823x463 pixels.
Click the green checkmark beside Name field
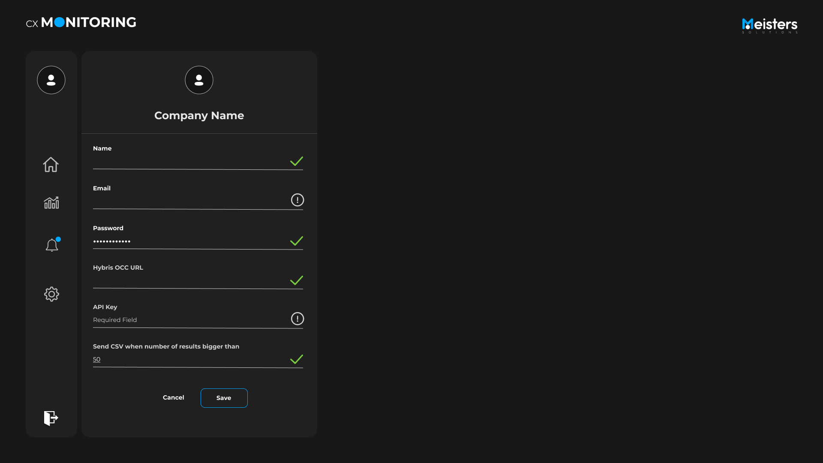pos(296,162)
